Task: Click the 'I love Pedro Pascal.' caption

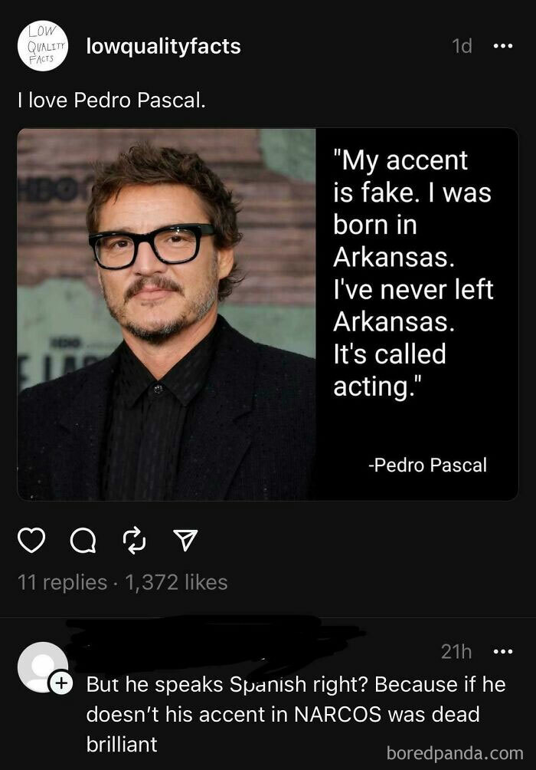Action: [x=111, y=100]
